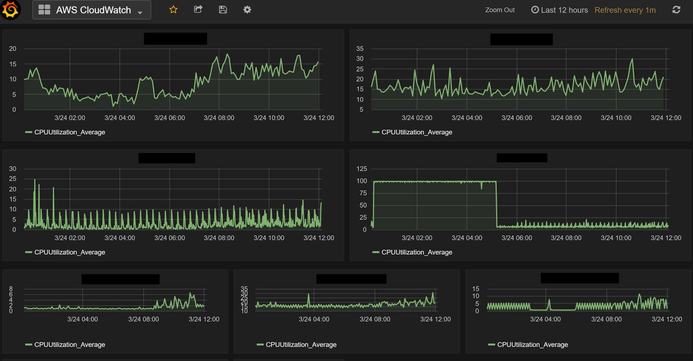Click the clock icon beside Last 12 hours

tap(535, 10)
